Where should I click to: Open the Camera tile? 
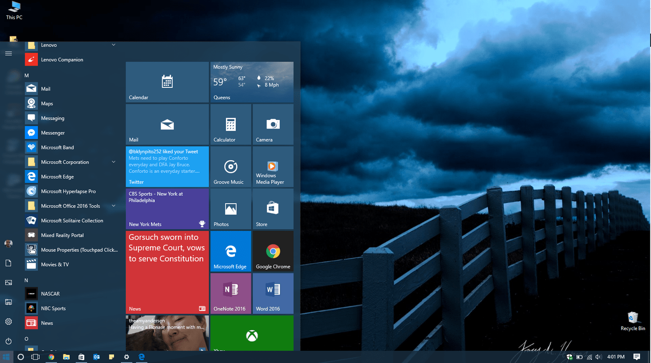coord(273,124)
